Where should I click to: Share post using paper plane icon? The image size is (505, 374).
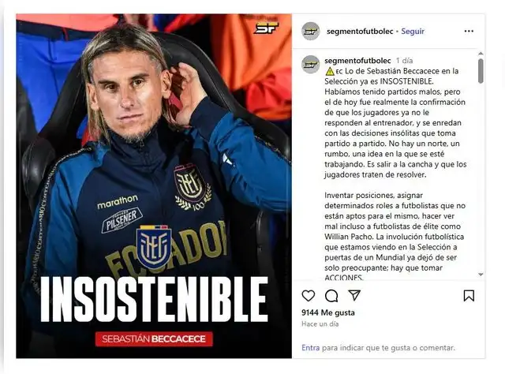click(354, 295)
